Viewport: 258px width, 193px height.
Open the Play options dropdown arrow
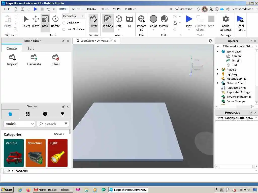coord(189,30)
